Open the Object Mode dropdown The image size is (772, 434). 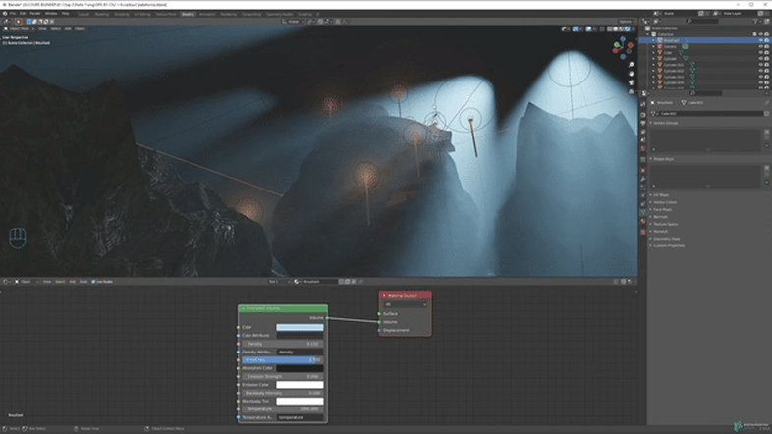22,28
